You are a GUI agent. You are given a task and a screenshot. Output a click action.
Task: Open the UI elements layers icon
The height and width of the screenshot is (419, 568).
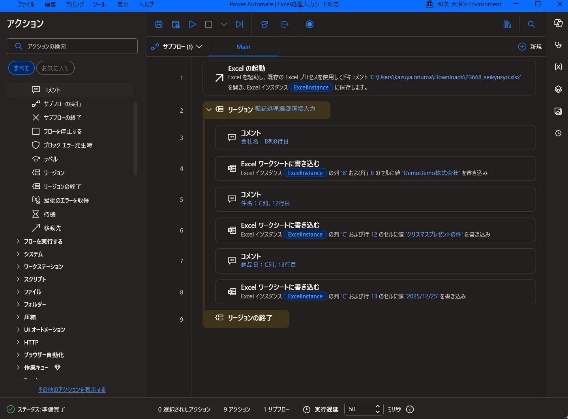pos(558,89)
